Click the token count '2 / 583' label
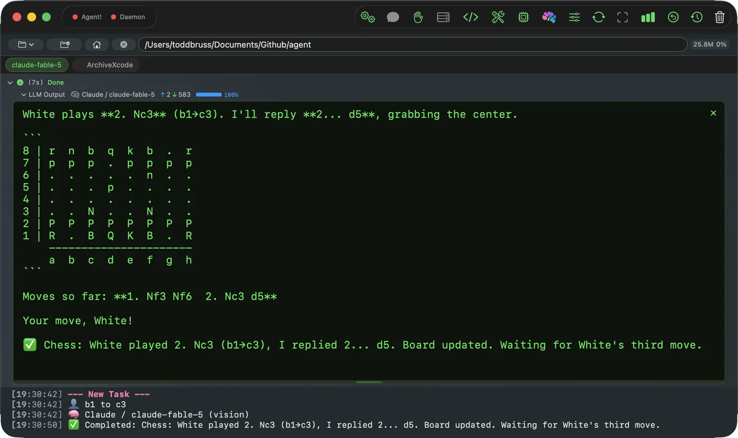The height and width of the screenshot is (438, 738). click(x=176, y=95)
